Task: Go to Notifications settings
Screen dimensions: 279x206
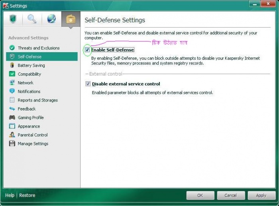Action: pyautogui.click(x=42, y=91)
